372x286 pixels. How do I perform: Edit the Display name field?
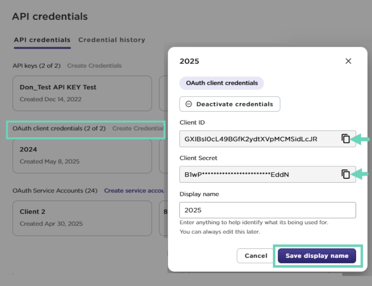click(x=267, y=210)
